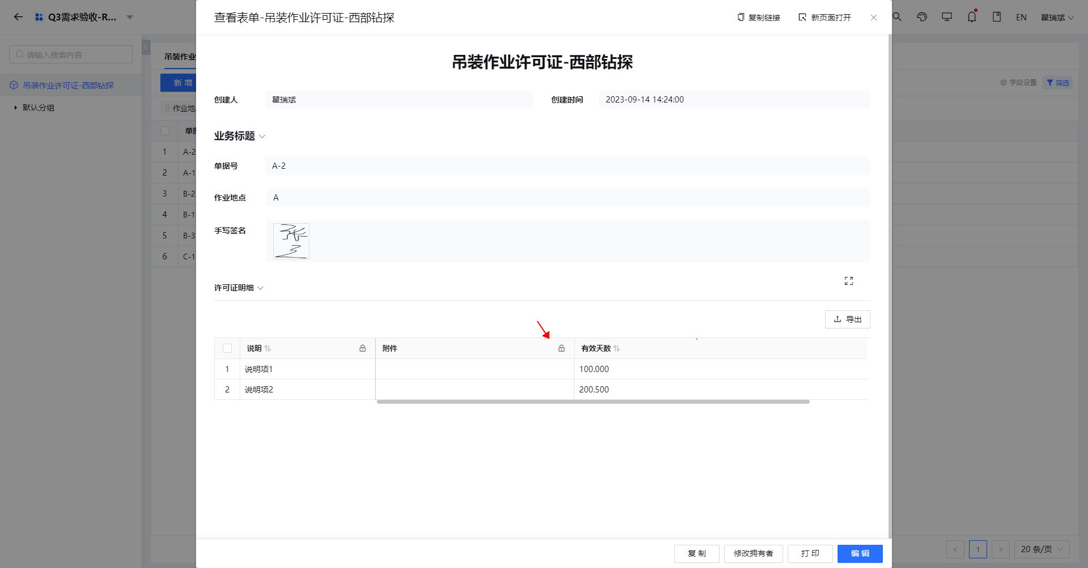
Task: Open the Q3需求验收 app switcher dropdown
Action: (130, 18)
